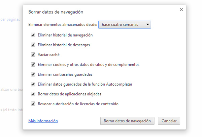Toggle 'Borrar datos de aplicaciones alojadas' checkbox

33,94
